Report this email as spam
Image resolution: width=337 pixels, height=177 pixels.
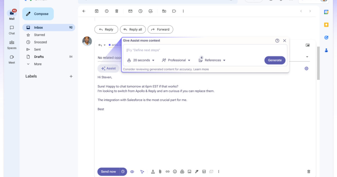(107, 11)
